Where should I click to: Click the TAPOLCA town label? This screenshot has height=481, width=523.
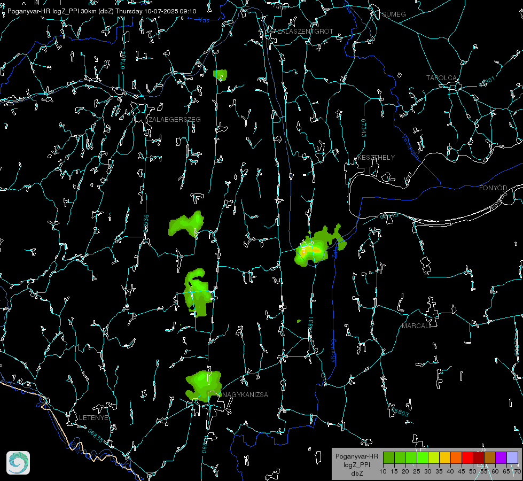click(x=441, y=78)
